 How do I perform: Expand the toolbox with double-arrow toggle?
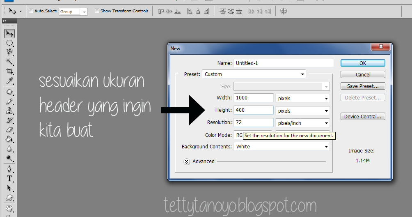(x=5, y=21)
